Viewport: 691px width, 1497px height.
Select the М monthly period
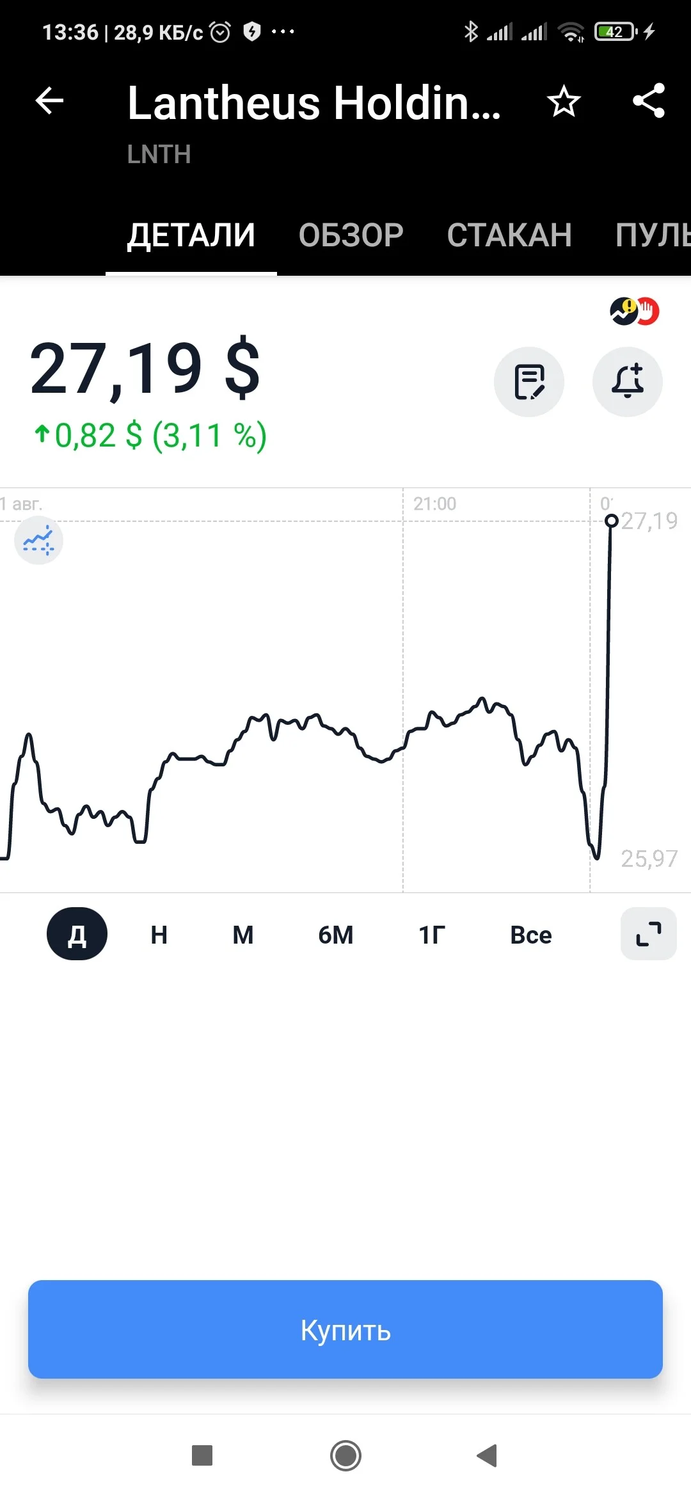[x=243, y=935]
